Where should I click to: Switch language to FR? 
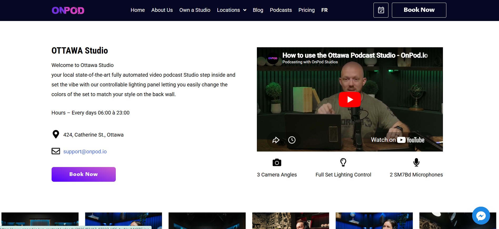(x=325, y=10)
